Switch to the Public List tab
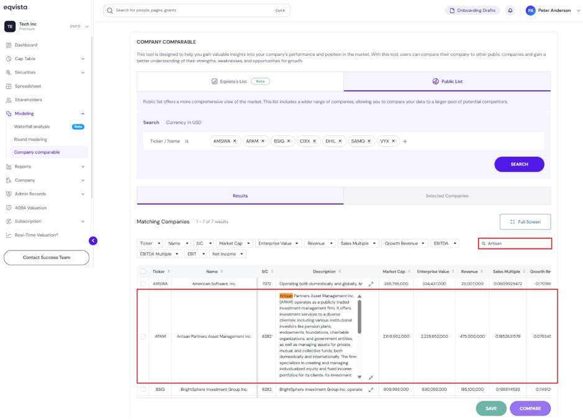The width and height of the screenshot is (583, 420). tap(447, 81)
